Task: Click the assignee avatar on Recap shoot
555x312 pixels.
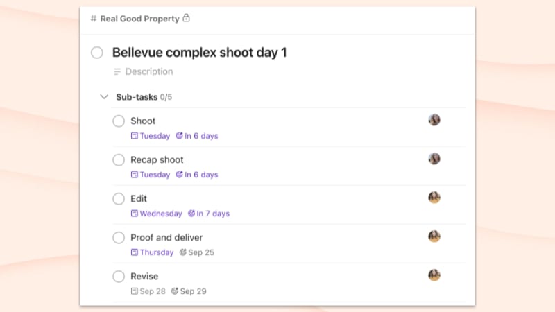Action: click(434, 159)
